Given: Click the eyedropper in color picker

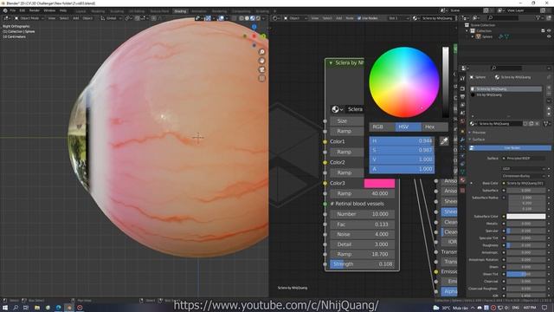Looking at the screenshot, I should coord(444,141).
